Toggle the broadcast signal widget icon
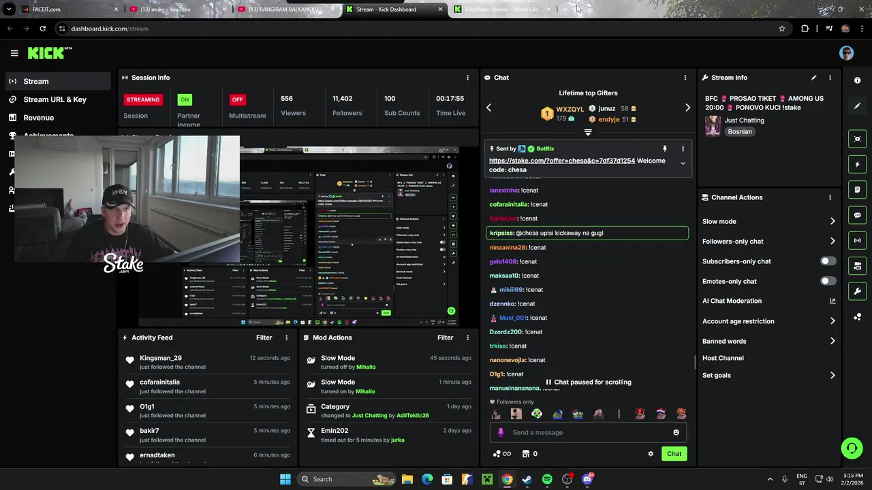 857,240
